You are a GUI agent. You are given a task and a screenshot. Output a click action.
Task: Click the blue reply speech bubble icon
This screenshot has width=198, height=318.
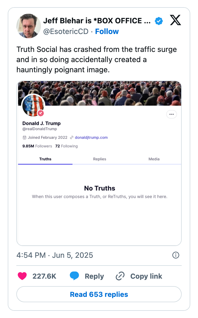74,276
